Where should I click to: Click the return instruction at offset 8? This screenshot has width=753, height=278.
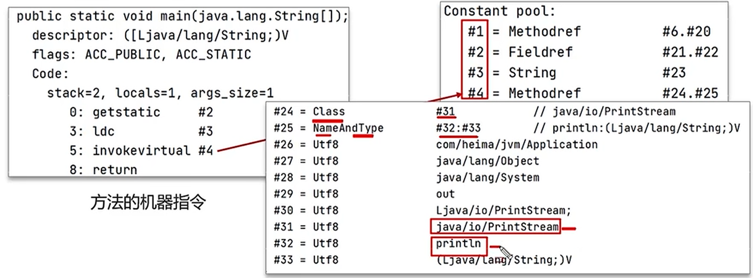(104, 170)
